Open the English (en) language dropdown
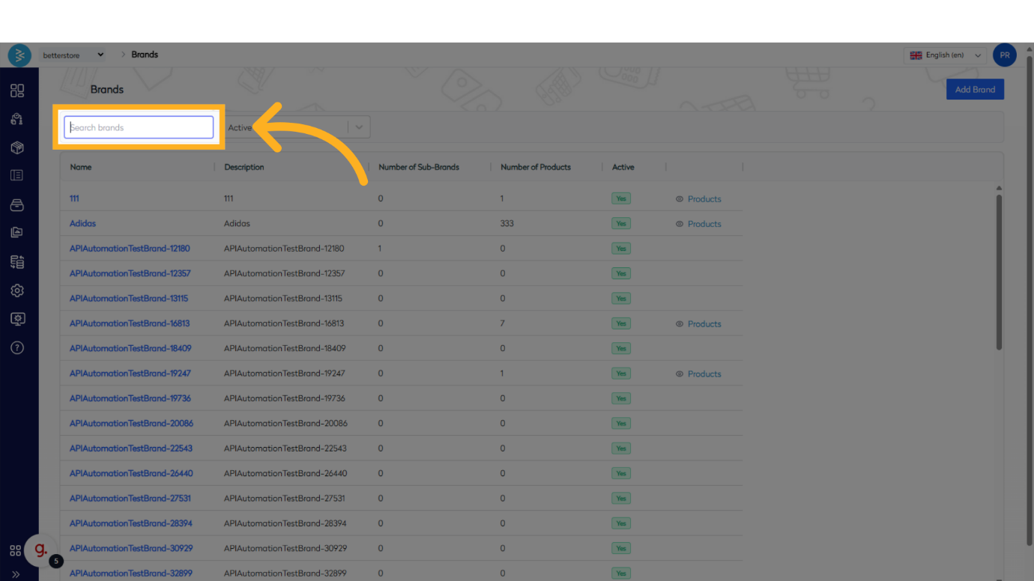Screen dimensions: 1034x581 945,55
